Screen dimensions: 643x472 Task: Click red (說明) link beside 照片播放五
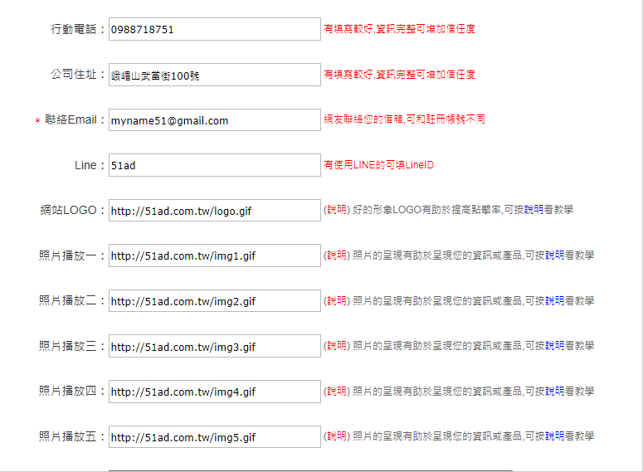pos(336,436)
